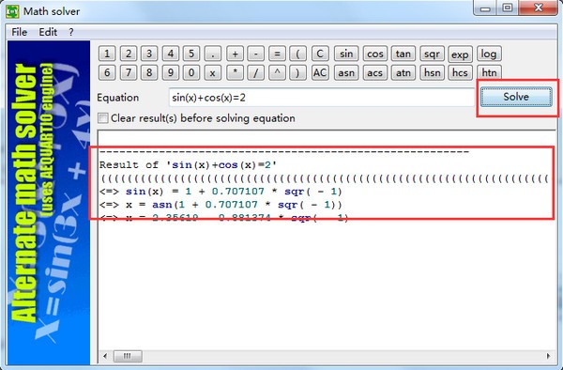Click the C clear button
The width and height of the screenshot is (563, 370).
pos(320,54)
